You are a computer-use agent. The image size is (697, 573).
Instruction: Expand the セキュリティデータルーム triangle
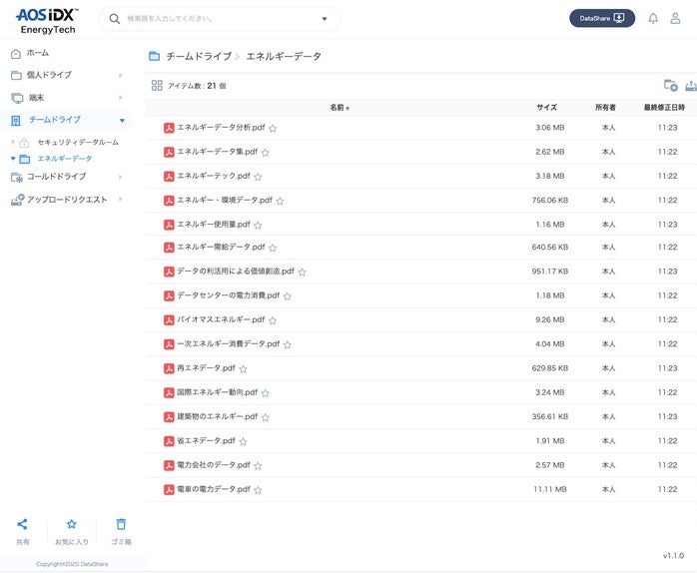(12, 142)
